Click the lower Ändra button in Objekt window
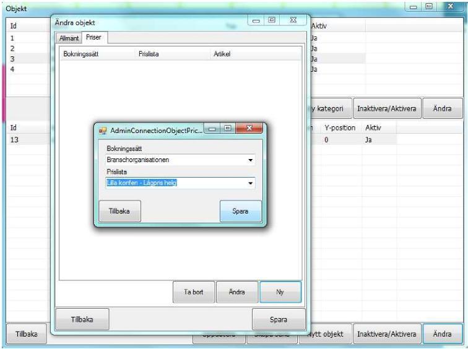Image resolution: width=468 pixels, height=349 pixels. coord(443,334)
